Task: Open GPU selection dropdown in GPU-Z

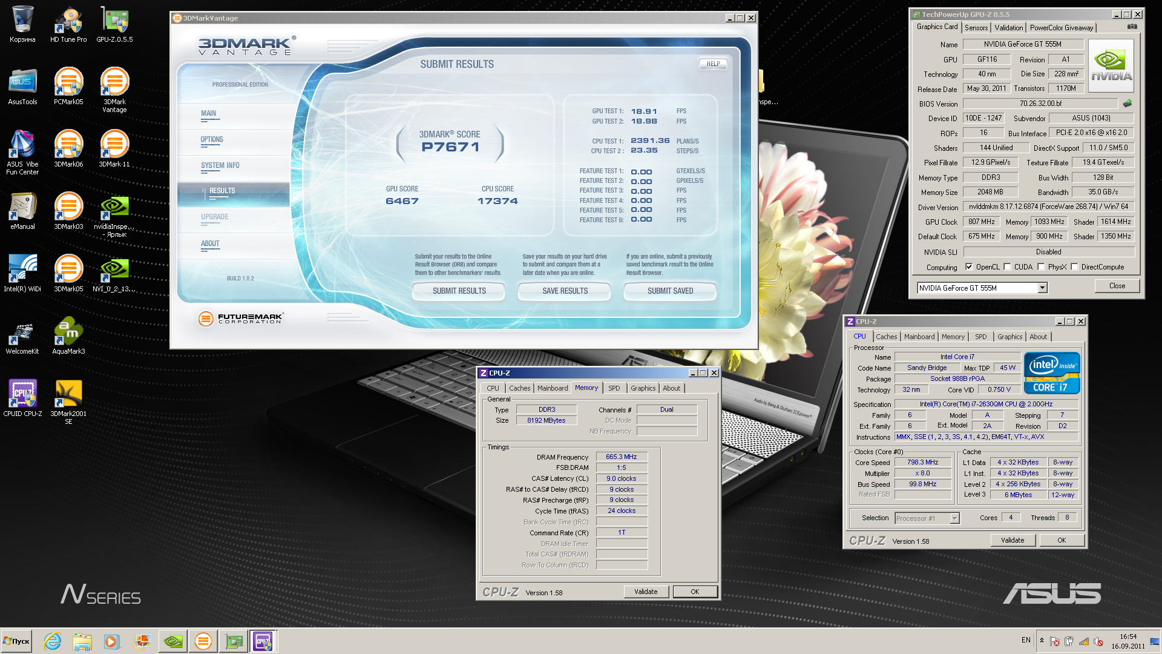Action: [x=1042, y=288]
